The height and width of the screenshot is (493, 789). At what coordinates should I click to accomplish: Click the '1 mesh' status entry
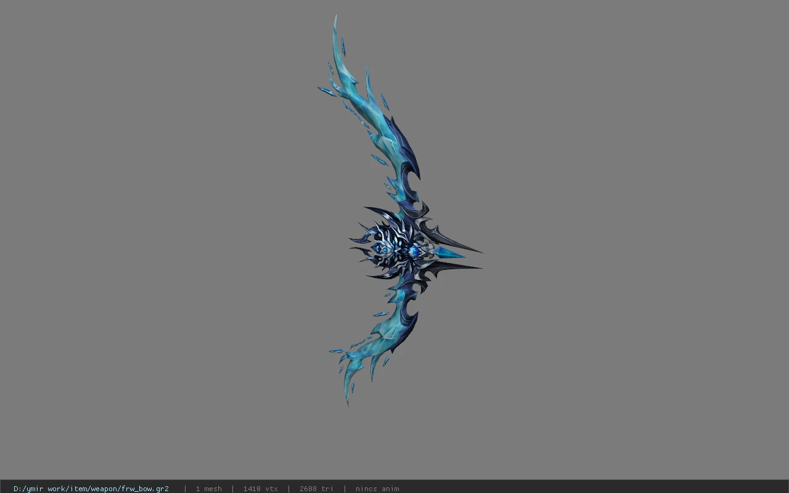[x=208, y=489]
